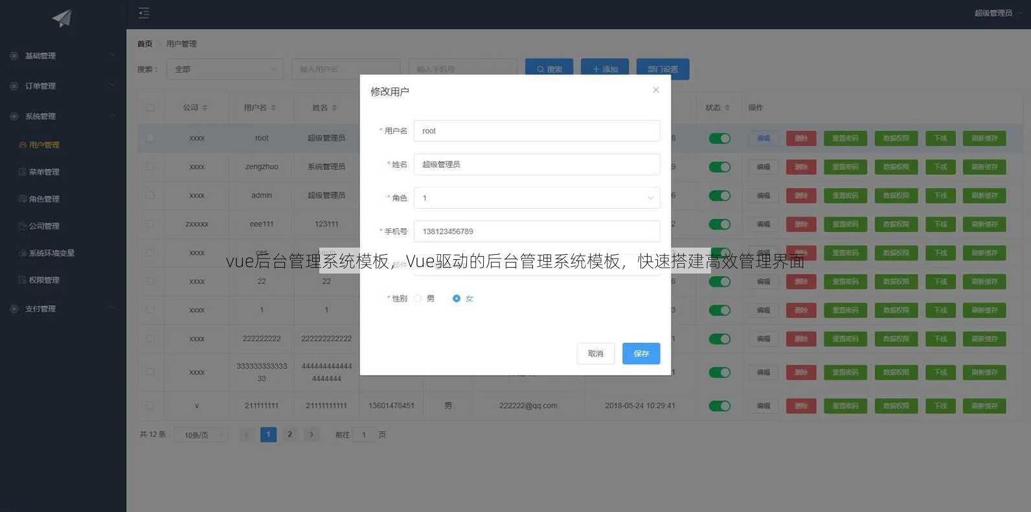The height and width of the screenshot is (512, 1031).
Task: Click the 支付管理 menu icon
Action: click(14, 308)
